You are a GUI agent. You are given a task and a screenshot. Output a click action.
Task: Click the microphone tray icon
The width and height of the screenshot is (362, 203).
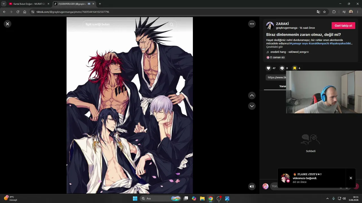[333, 198]
